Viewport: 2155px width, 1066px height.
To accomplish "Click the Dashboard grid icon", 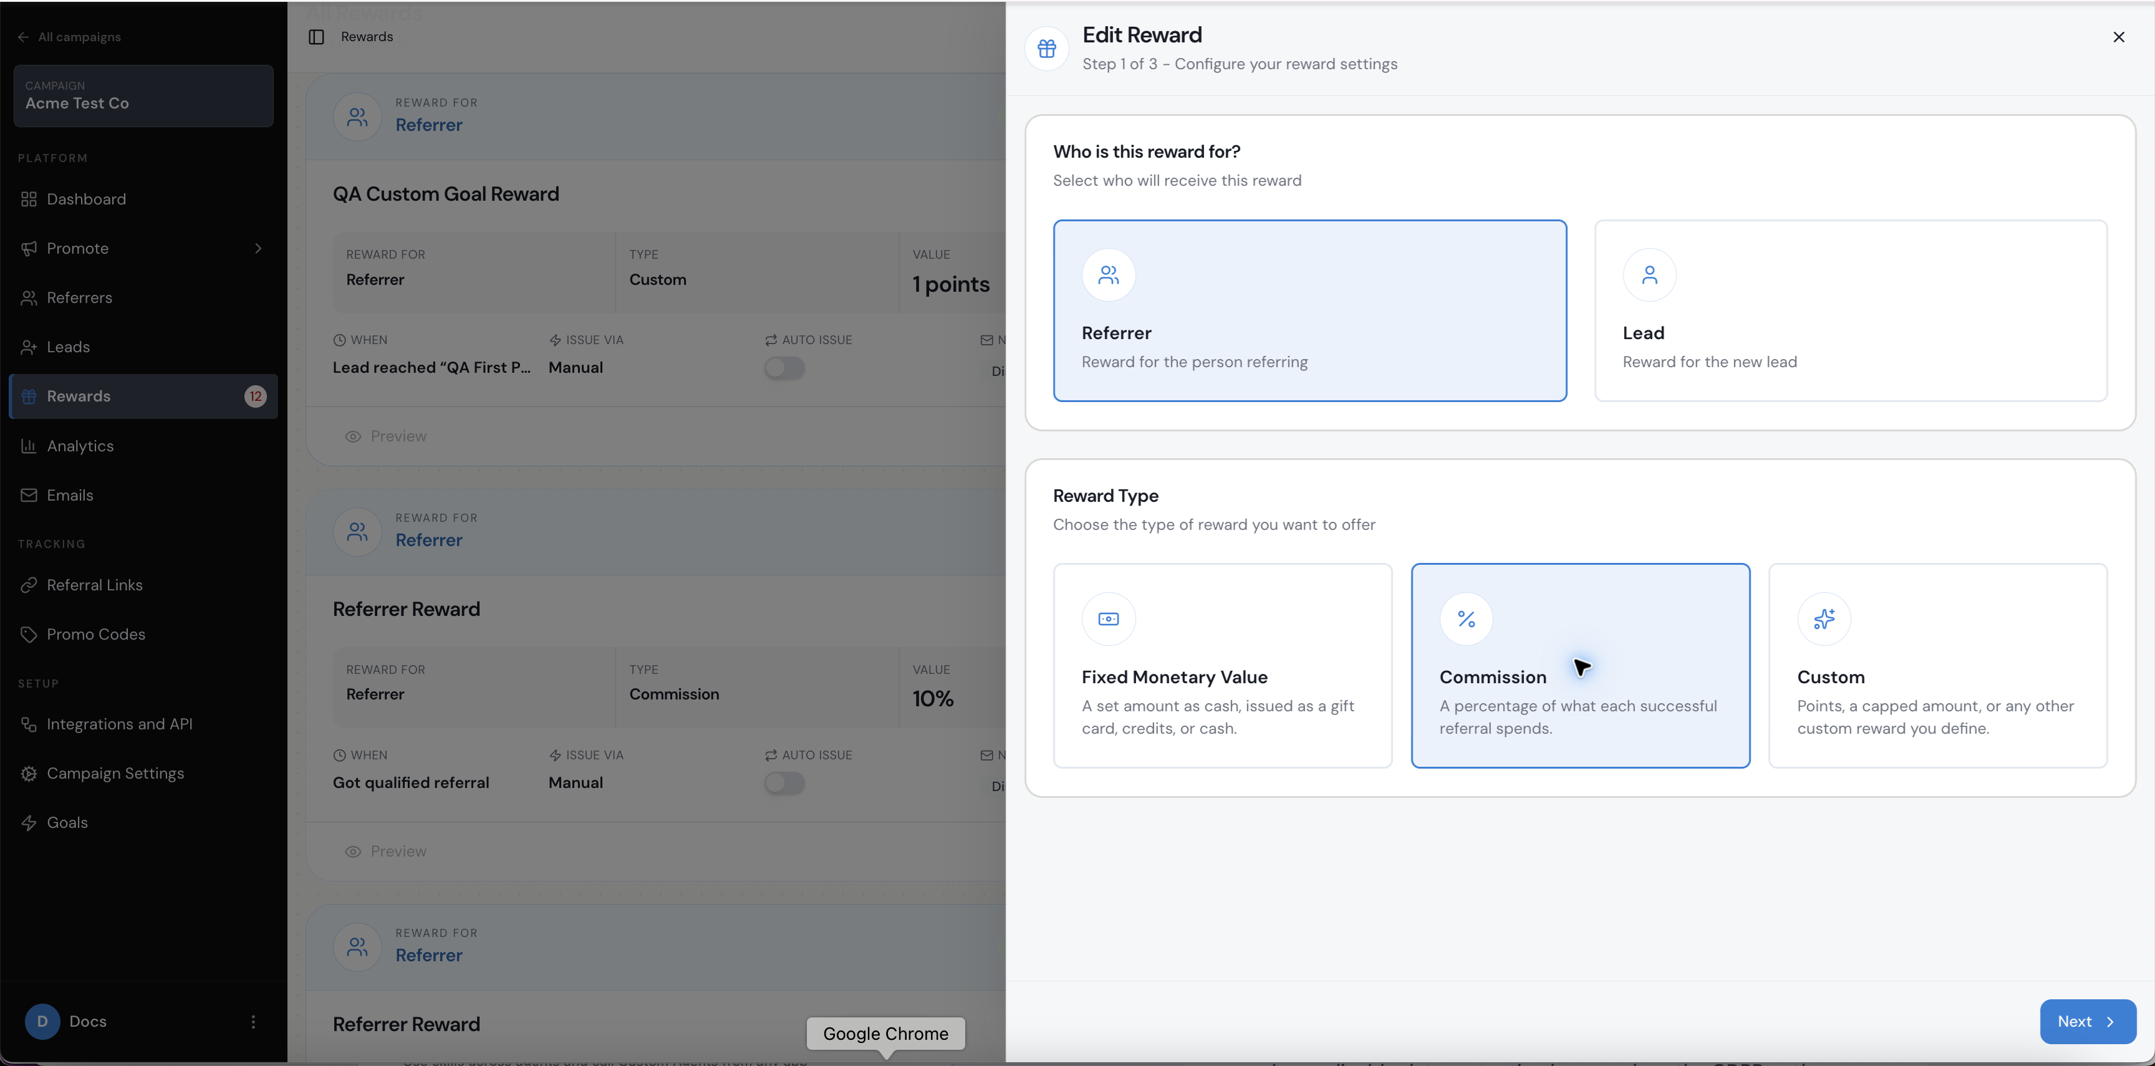I will [x=29, y=199].
